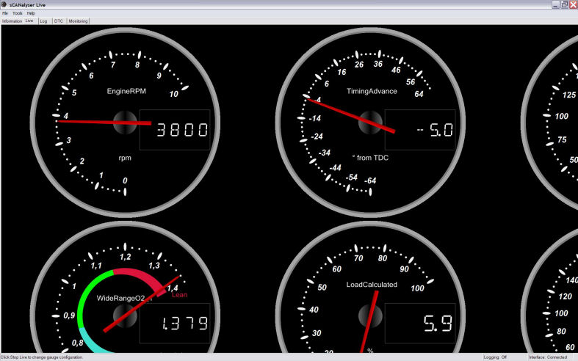Screen dimensions: 578x361
Task: Restore down the sCANalyser Live window
Action: [564, 4]
